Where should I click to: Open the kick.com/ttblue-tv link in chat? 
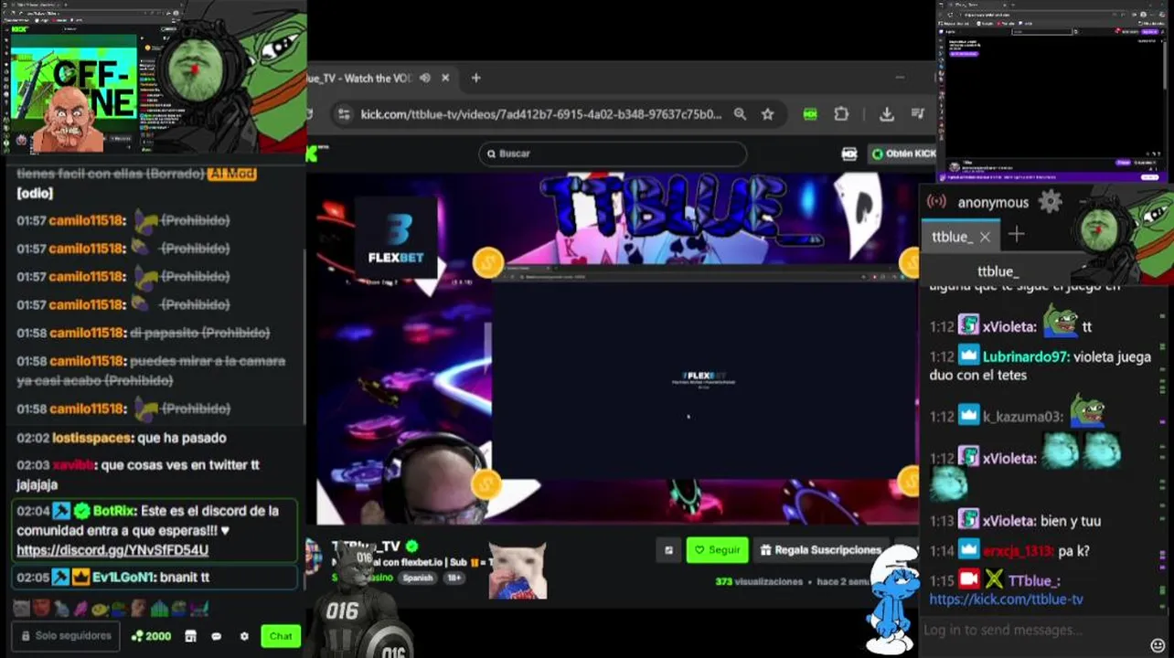[x=1006, y=600]
